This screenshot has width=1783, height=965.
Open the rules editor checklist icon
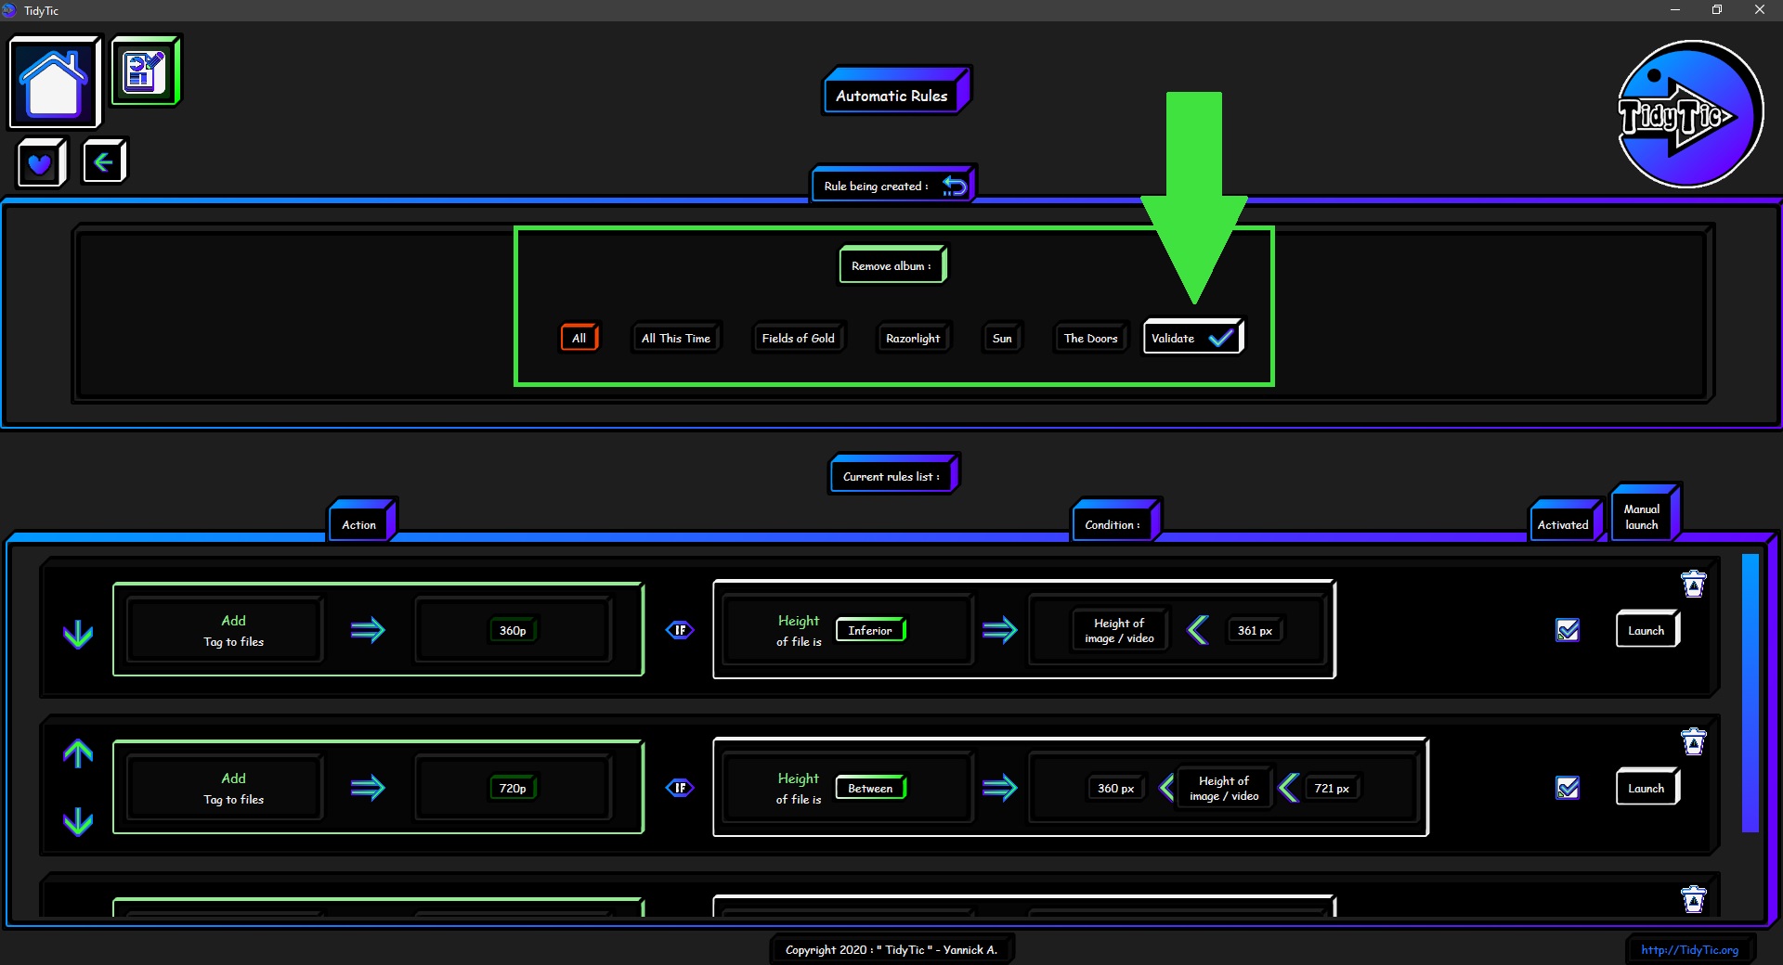tap(145, 71)
